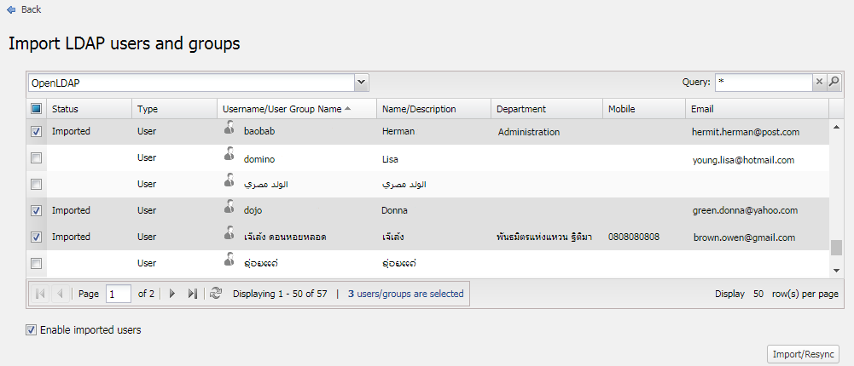This screenshot has height=366, width=854.
Task: Change the rows-per-page display value of 50
Action: tap(758, 294)
